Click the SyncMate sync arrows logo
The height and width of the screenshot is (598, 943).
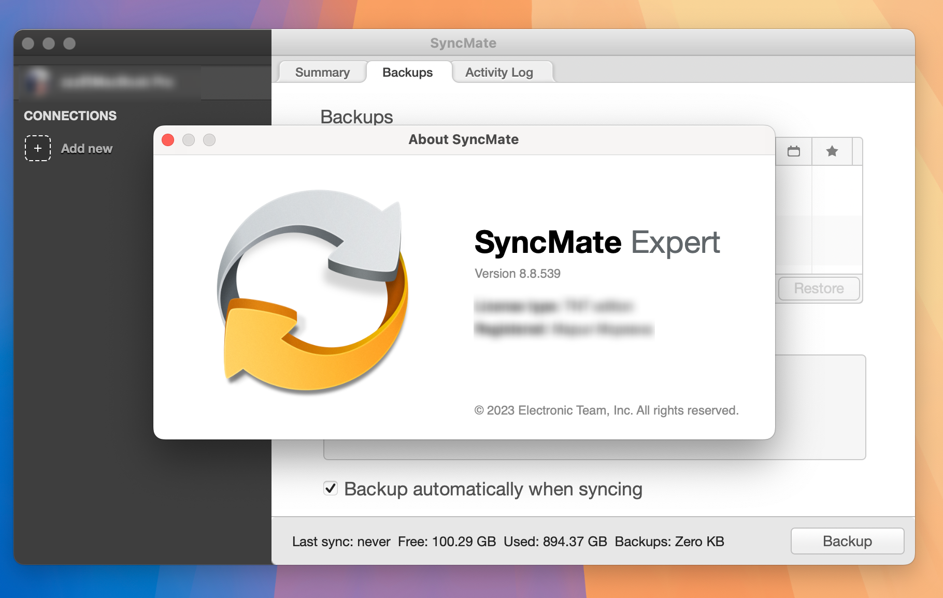click(x=313, y=291)
